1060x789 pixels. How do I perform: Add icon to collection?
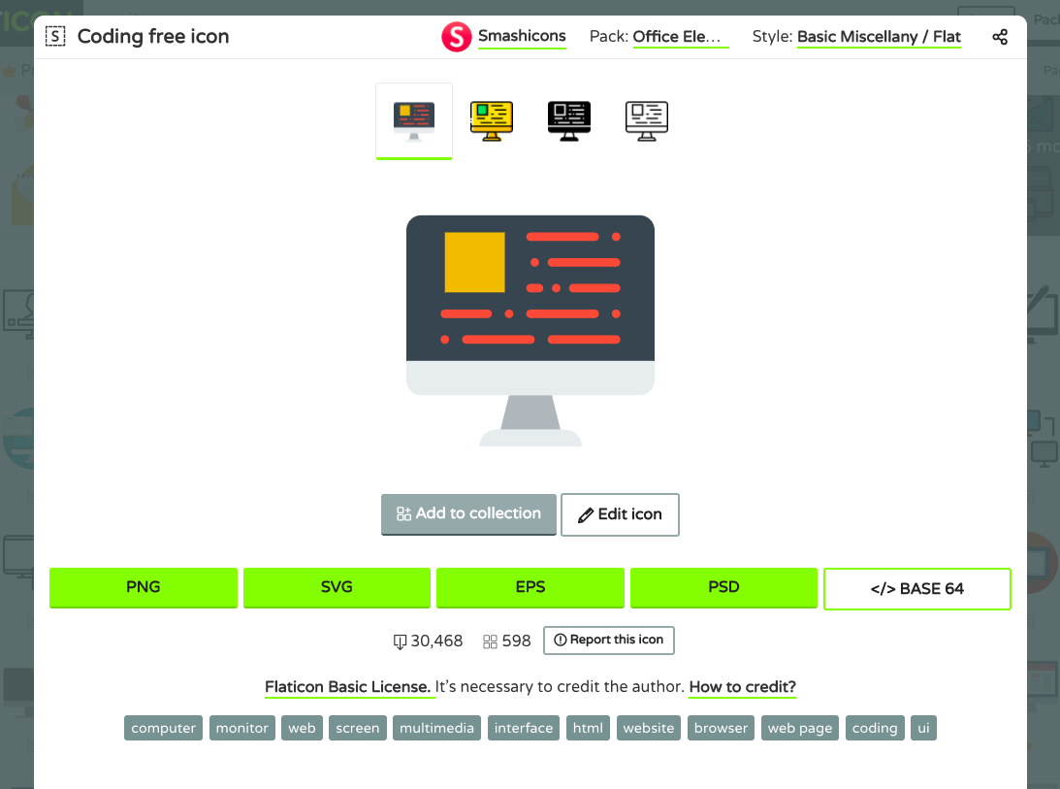(468, 514)
